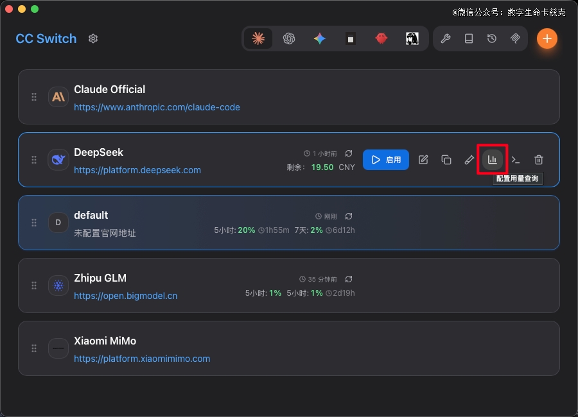Open the wrench tools icon

coord(446,38)
